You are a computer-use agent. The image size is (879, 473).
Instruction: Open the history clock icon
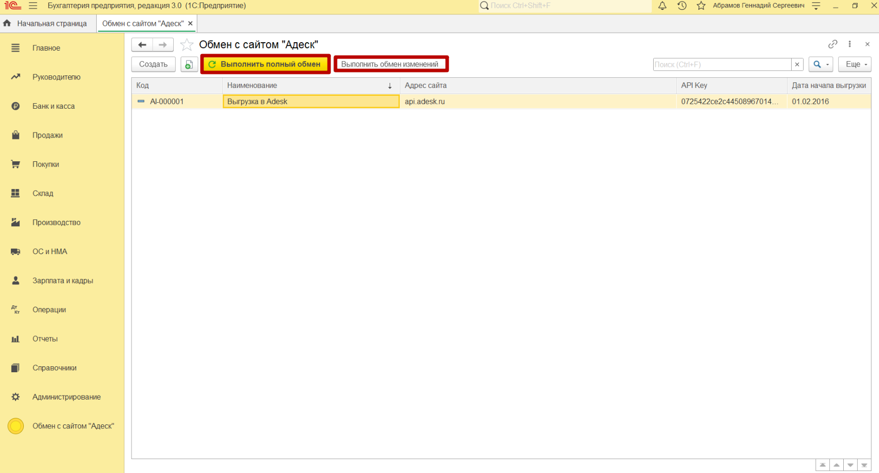point(682,6)
